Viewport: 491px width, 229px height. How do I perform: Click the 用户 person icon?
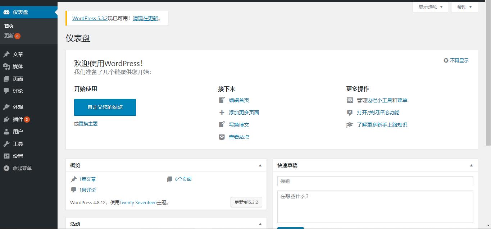pyautogui.click(x=7, y=131)
